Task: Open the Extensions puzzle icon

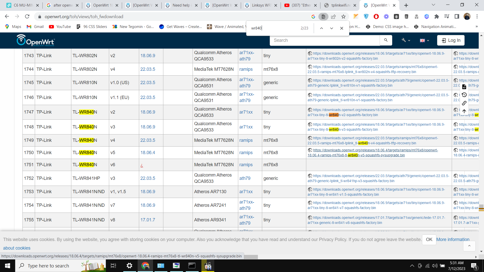Action: pos(437,17)
